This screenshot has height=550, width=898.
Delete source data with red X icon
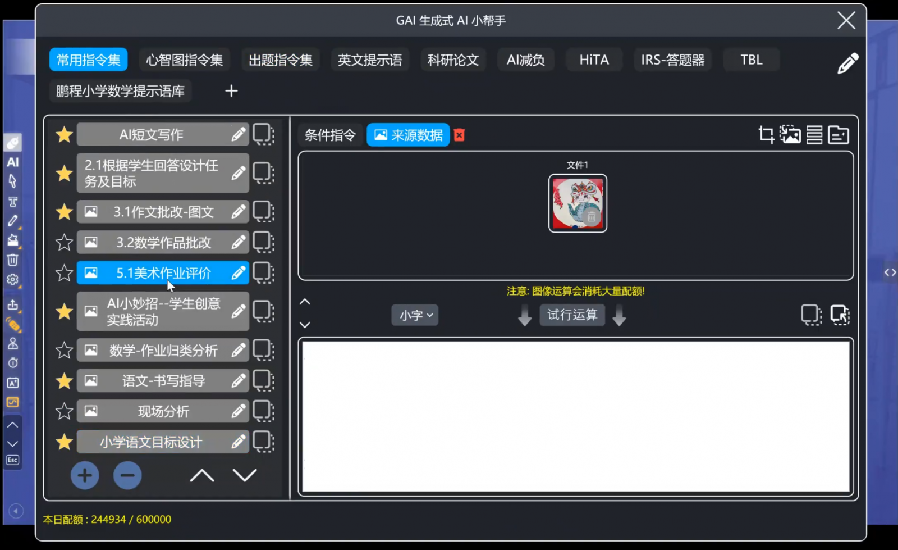point(459,135)
